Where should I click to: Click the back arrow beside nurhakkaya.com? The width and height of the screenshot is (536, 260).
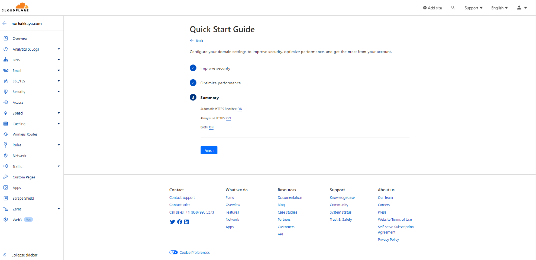pos(5,23)
